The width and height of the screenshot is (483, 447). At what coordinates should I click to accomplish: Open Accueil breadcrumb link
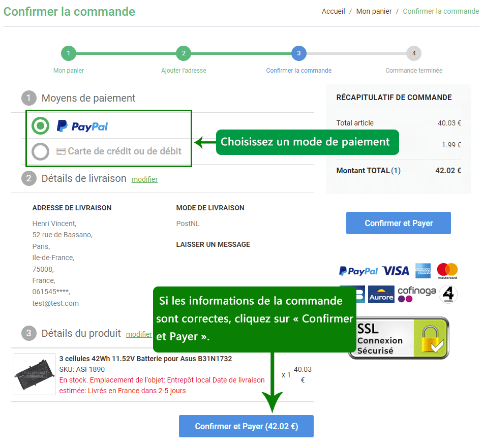click(334, 11)
